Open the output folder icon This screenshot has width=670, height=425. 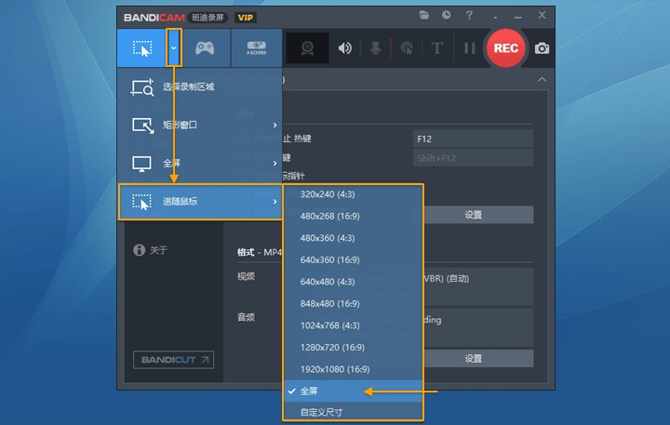coord(424,15)
